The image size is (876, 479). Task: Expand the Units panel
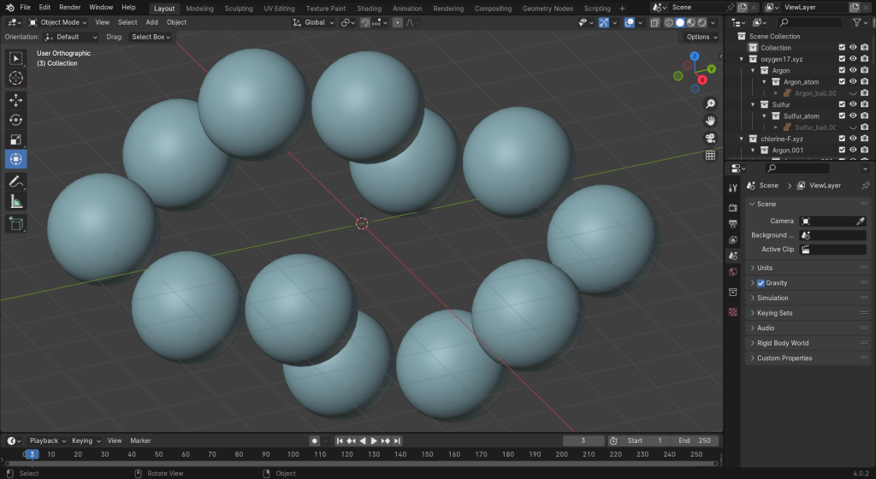(765, 268)
